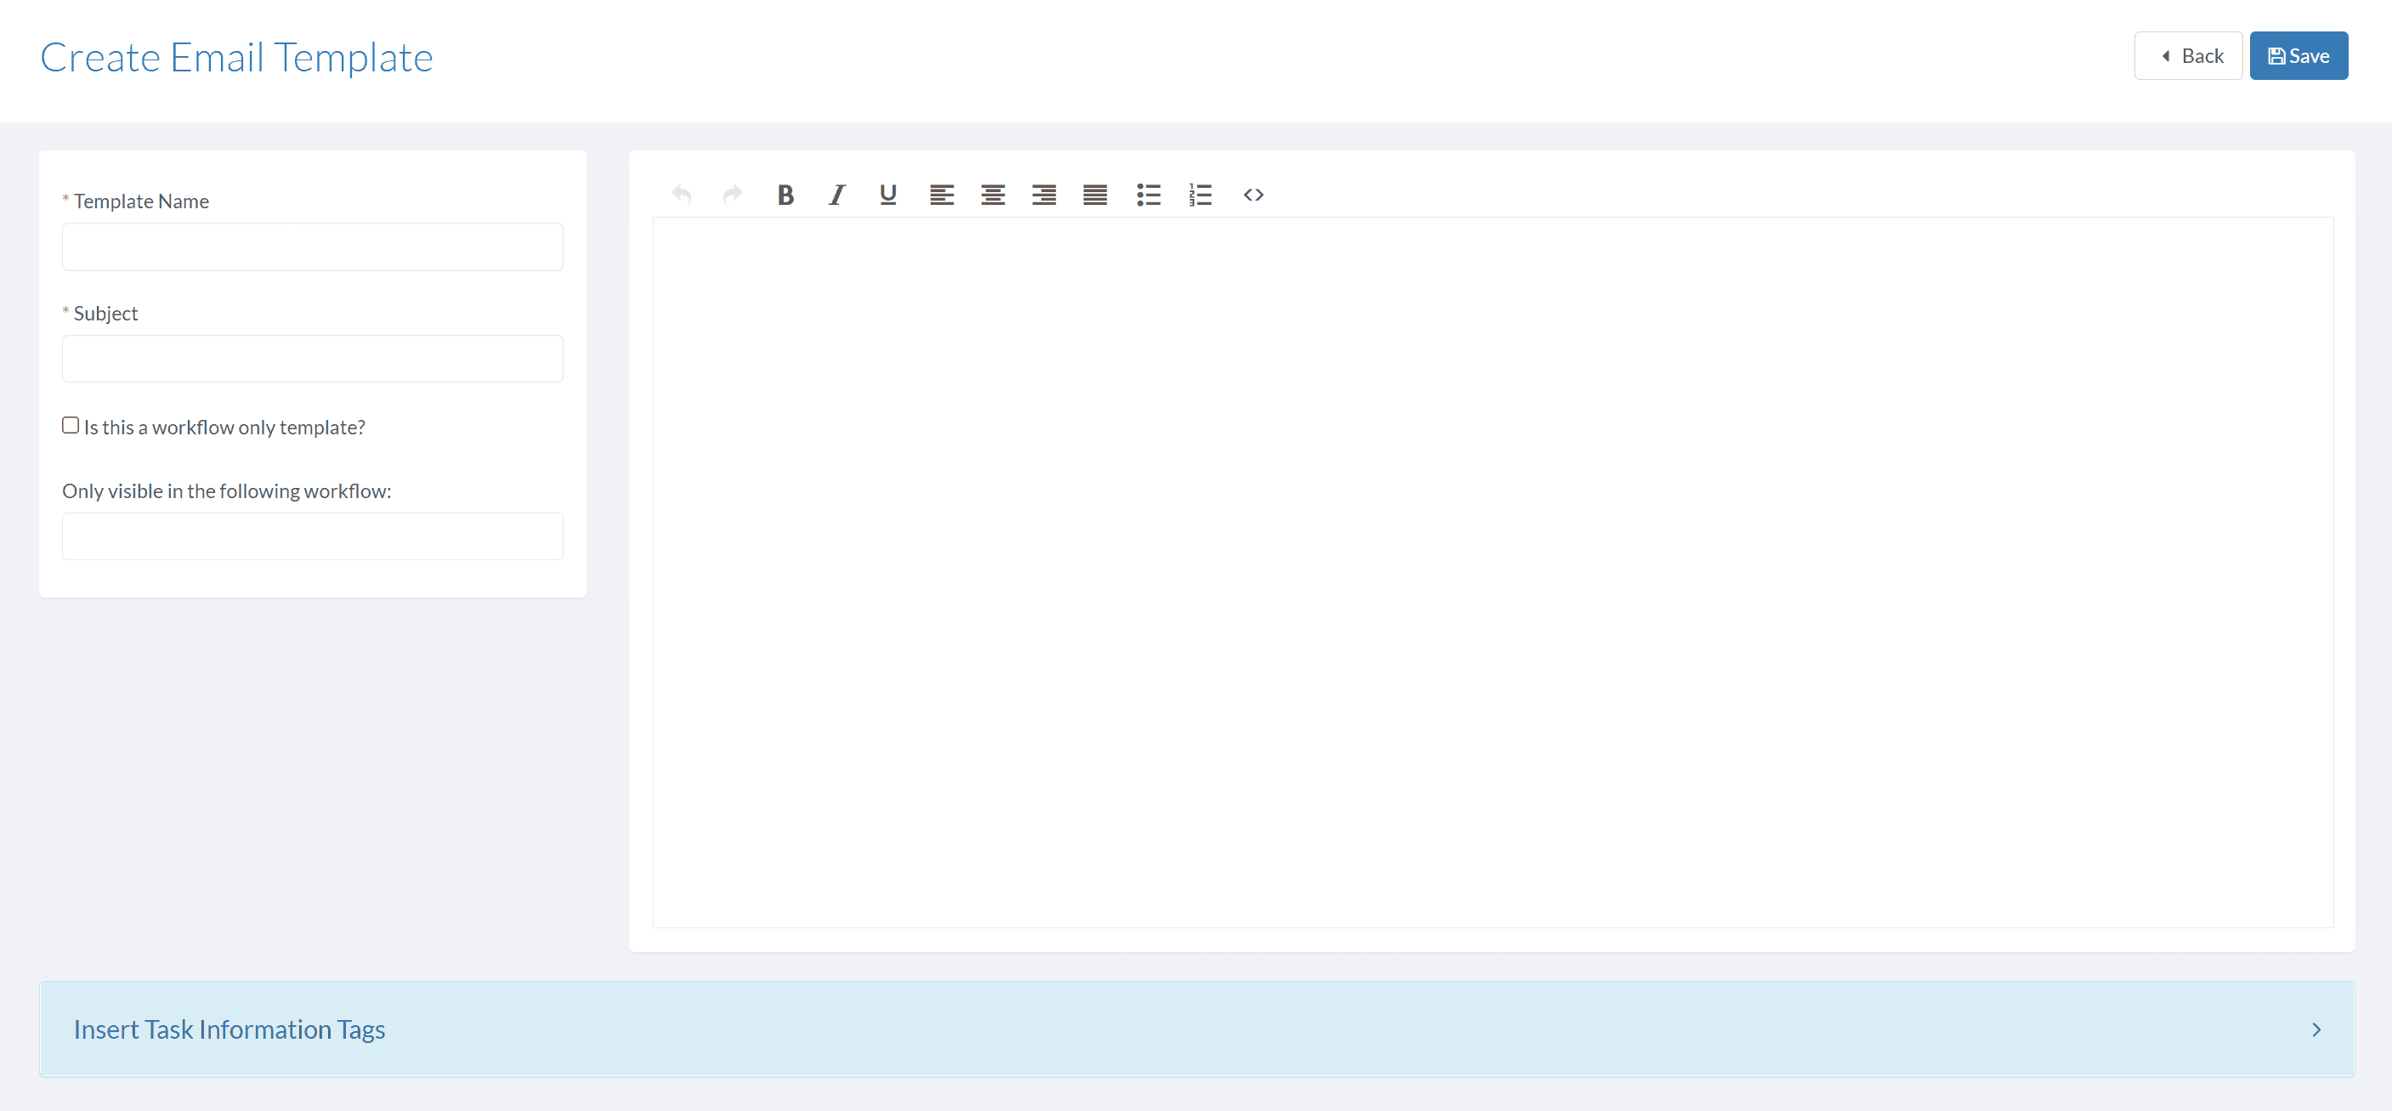This screenshot has width=2392, height=1111.
Task: Click the Back button
Action: point(2189,56)
